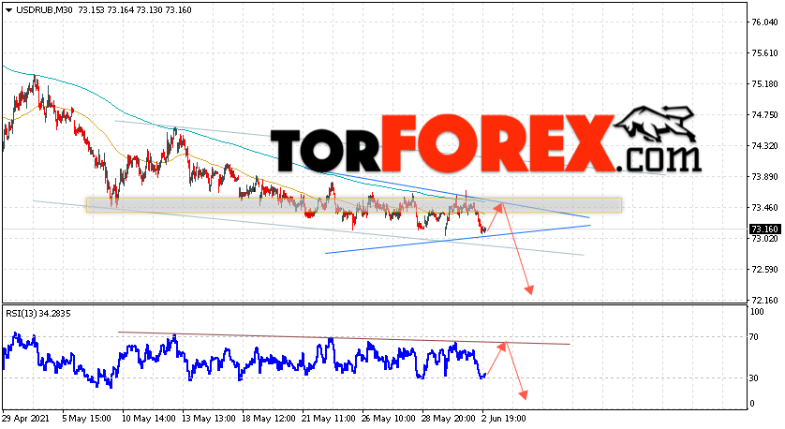Select the RSI 30 level label
The image size is (785, 429).
(x=754, y=378)
